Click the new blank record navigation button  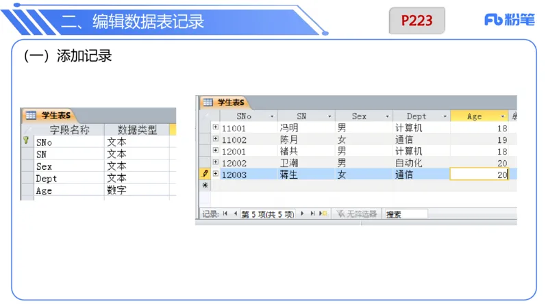tap(323, 214)
